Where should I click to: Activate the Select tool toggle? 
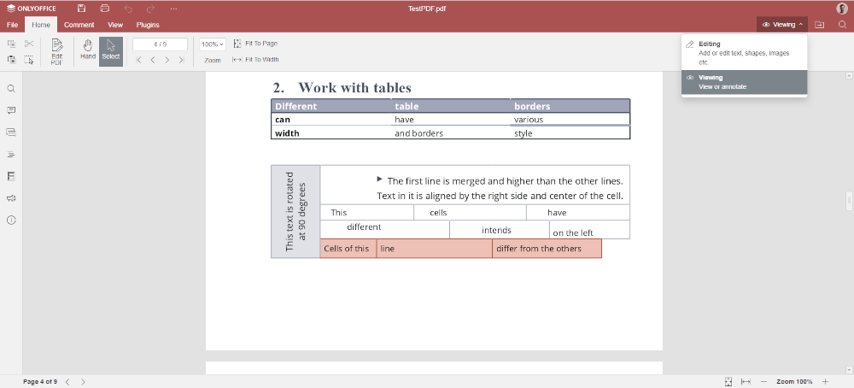111,50
